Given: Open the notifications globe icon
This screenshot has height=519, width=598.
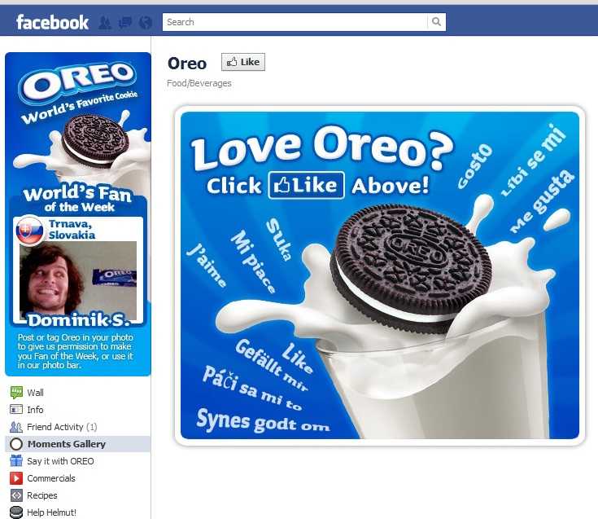Looking at the screenshot, I should click(x=146, y=23).
